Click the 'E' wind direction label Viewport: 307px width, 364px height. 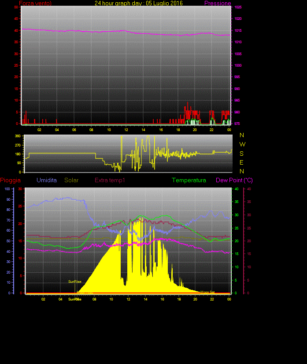[x=241, y=162]
